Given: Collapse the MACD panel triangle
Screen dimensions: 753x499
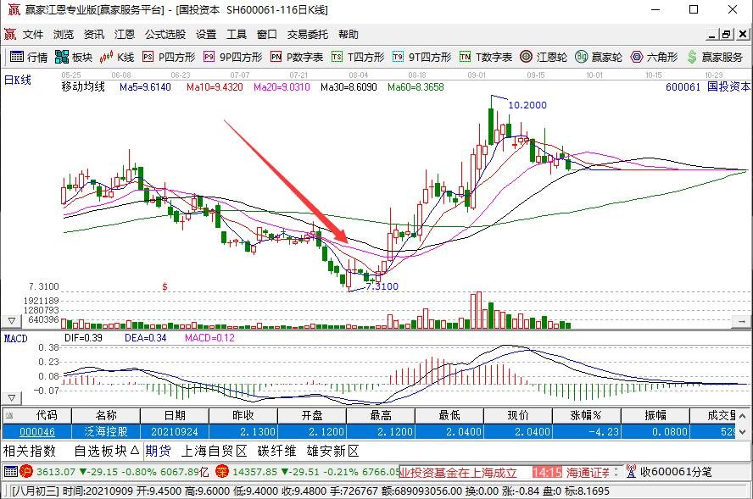Looking at the screenshot, I should [12, 398].
